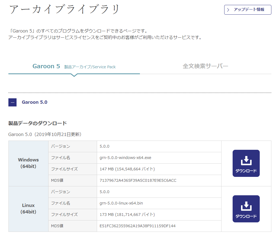276x237 pixels.
Task: Download the Linux 64bit installer
Action: [x=246, y=209]
